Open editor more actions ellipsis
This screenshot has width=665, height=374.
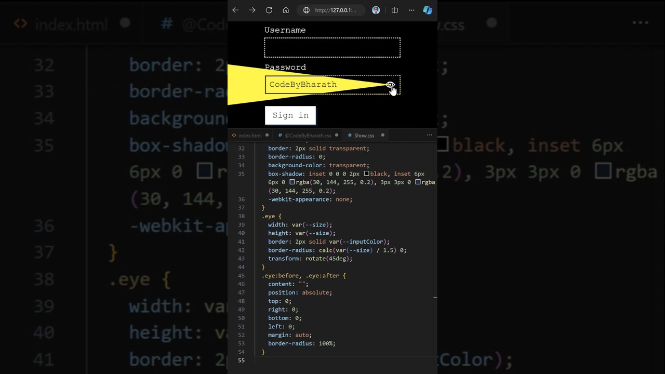click(430, 135)
